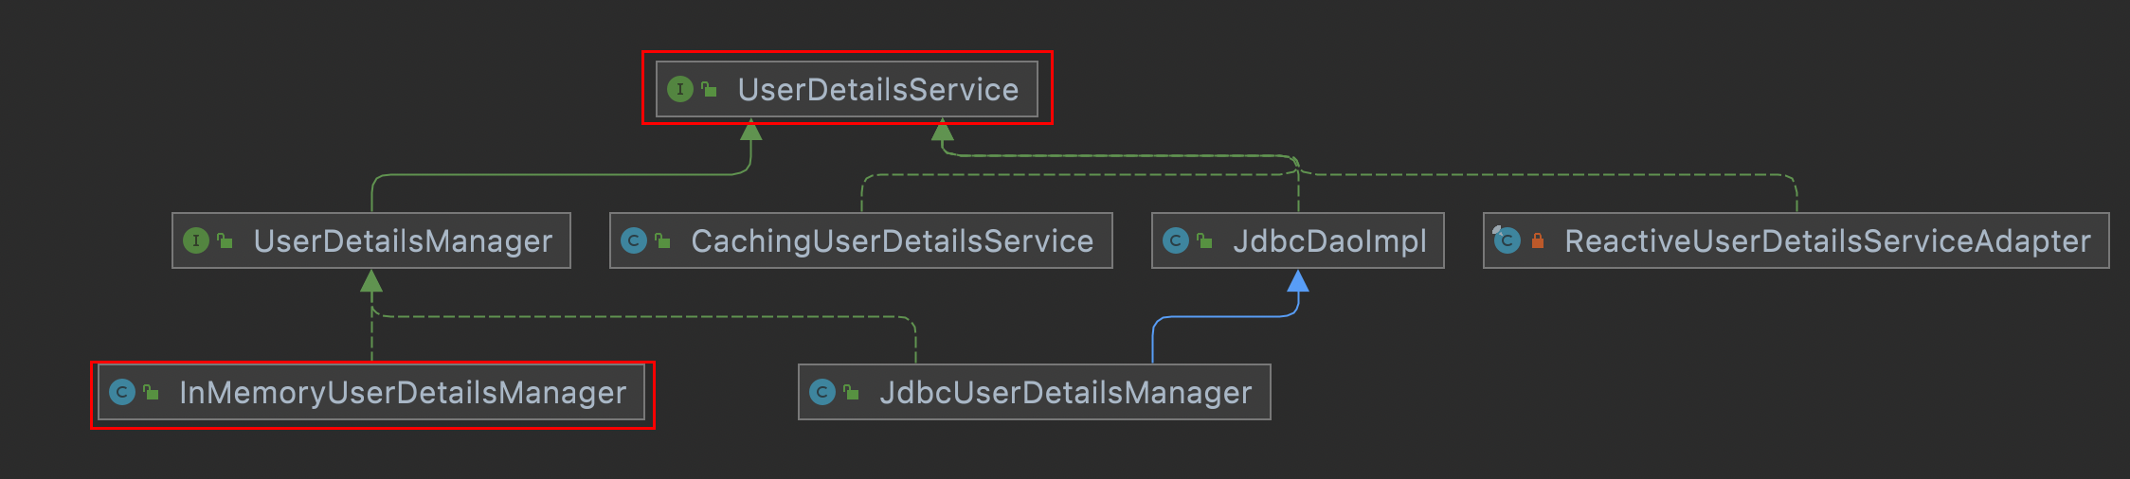Select the ReactiveUserDetailsServiceAdapter node label
Image resolution: width=2130 pixels, height=479 pixels.
[1827, 241]
